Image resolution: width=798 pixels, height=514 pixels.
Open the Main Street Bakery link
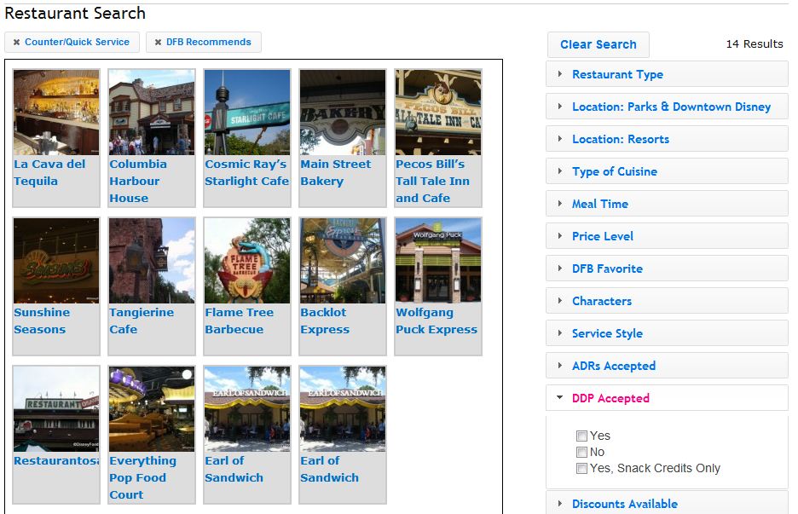335,172
